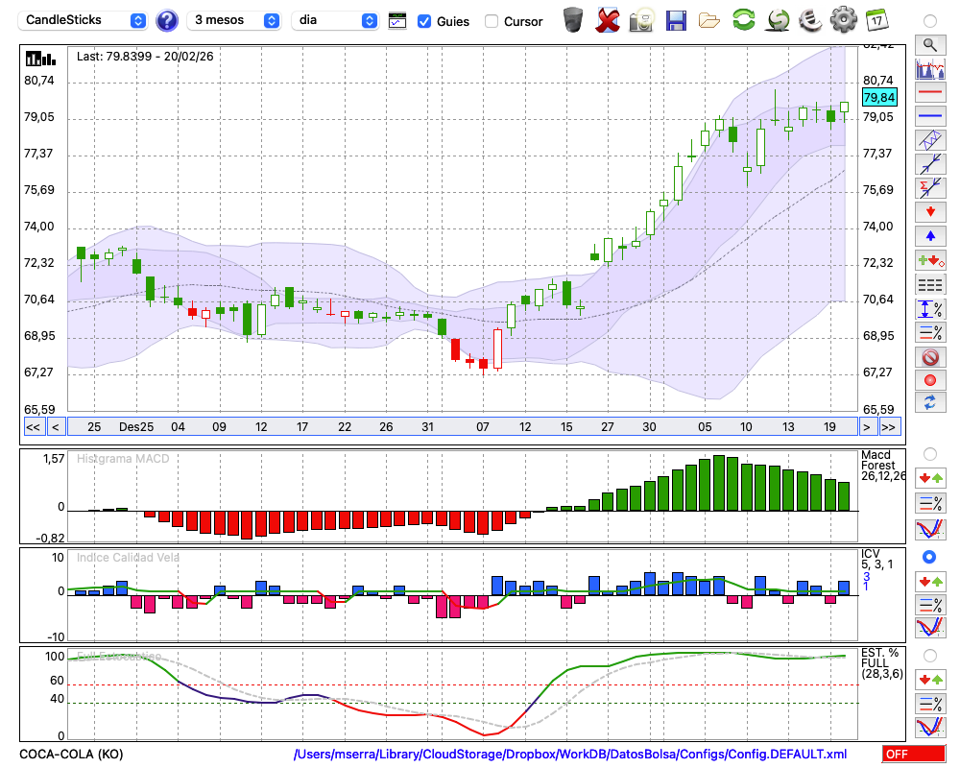Open the CandleSticks chart type dropdown
The image size is (960, 768).
84,20
